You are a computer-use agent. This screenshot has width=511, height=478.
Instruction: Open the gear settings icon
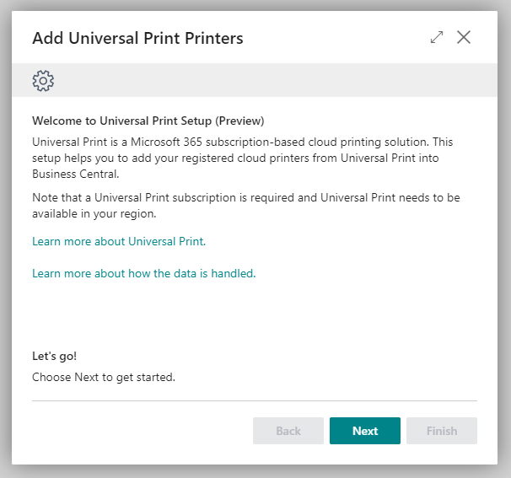(43, 81)
